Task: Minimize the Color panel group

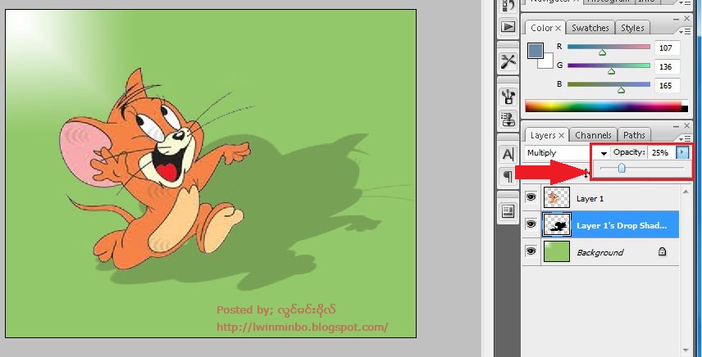Action: [x=676, y=19]
